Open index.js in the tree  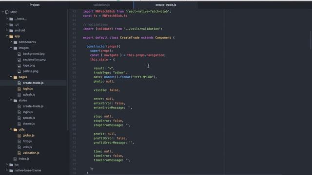(24, 159)
